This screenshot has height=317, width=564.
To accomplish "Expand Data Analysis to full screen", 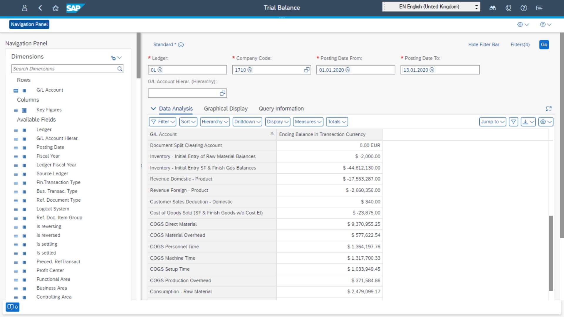I will point(549,109).
